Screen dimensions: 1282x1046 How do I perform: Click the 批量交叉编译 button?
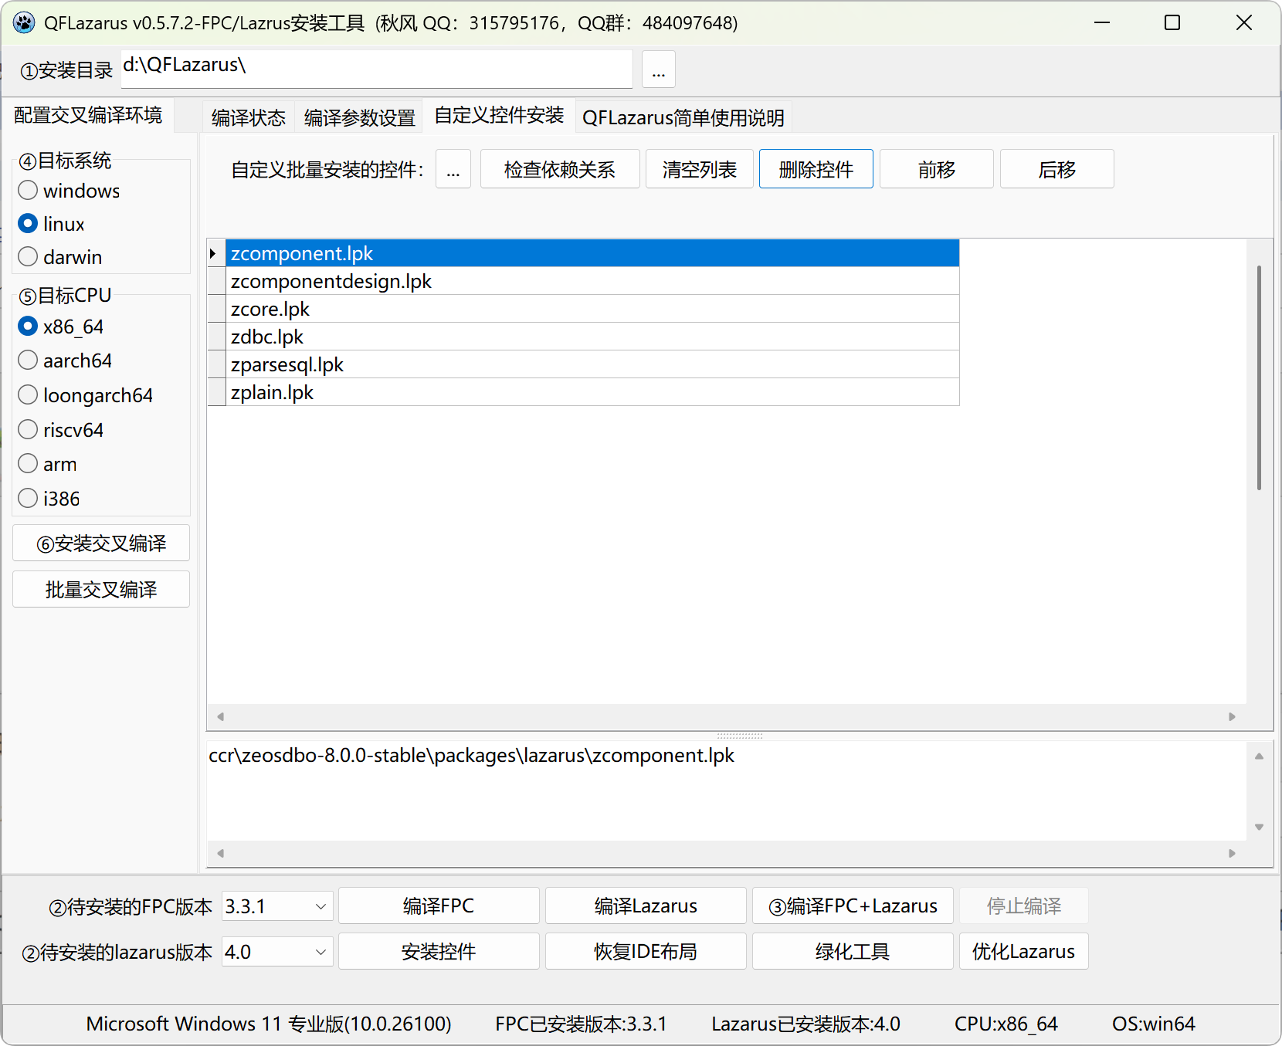click(x=101, y=589)
